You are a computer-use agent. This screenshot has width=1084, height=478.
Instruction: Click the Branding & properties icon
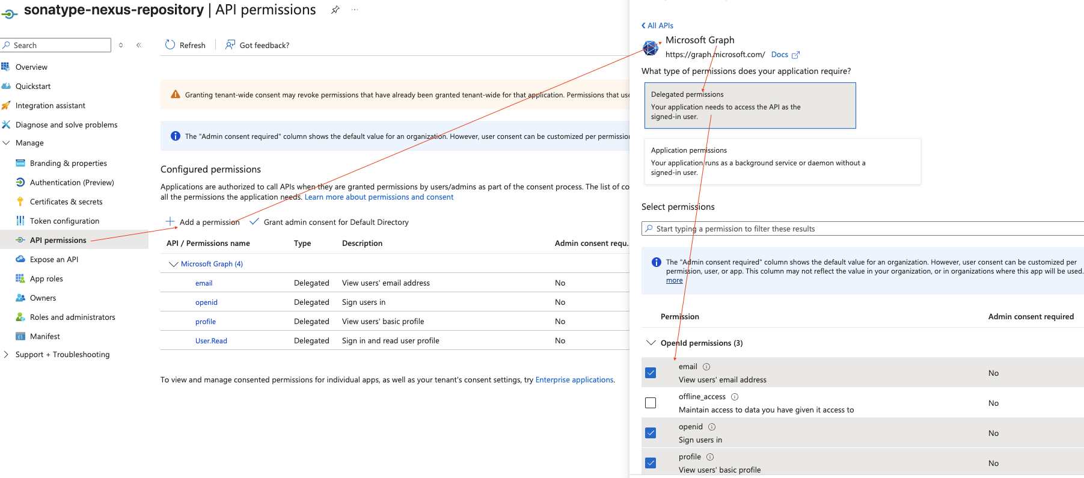[x=20, y=163]
